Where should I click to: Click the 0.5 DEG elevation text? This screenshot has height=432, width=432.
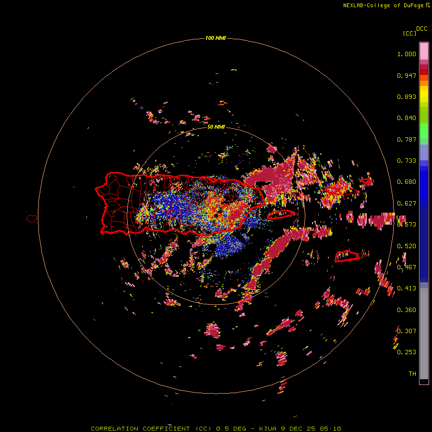tap(231, 429)
